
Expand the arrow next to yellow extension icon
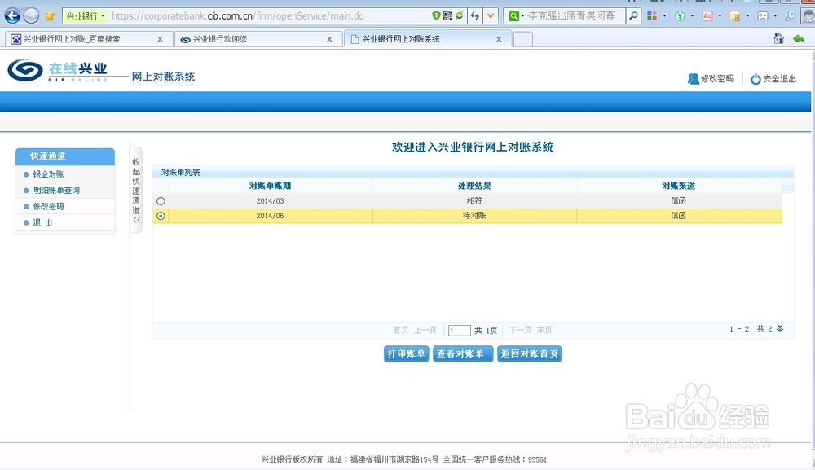[x=747, y=16]
